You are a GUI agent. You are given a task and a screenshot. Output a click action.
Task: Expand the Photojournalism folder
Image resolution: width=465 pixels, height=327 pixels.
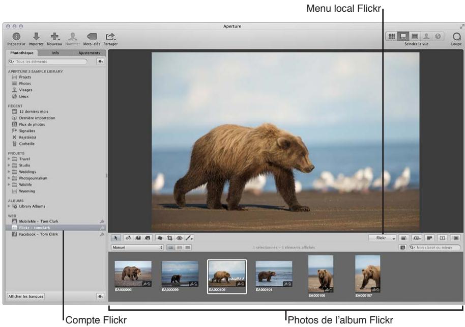click(9, 178)
